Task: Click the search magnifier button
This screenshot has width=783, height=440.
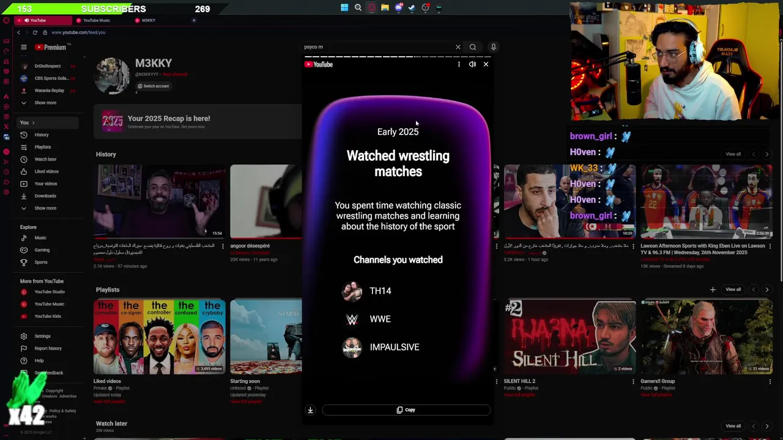Action: [473, 47]
